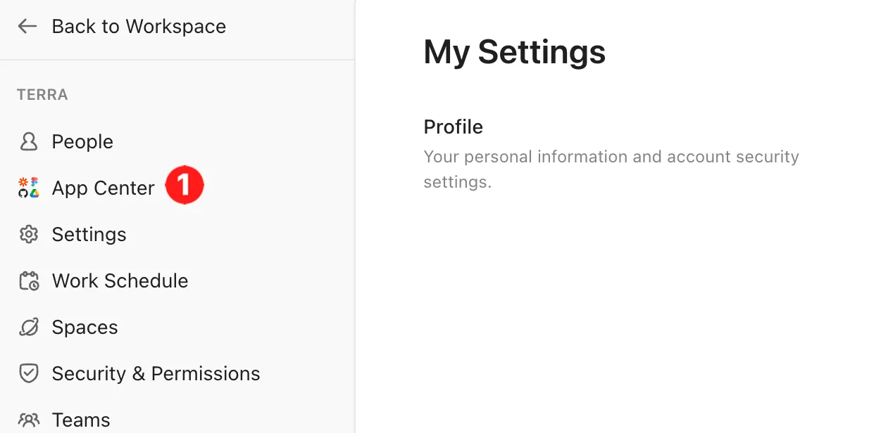Navigate to Security & Permissions

[x=156, y=373]
